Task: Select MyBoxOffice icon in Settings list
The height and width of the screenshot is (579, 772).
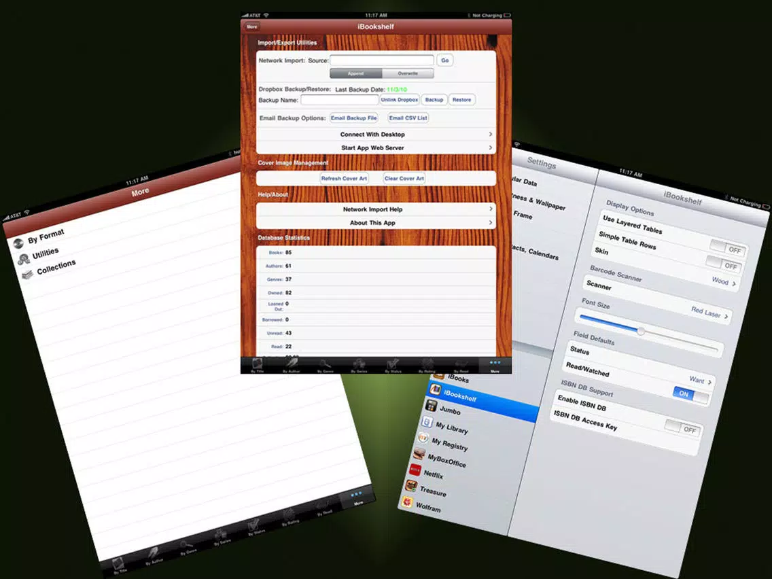Action: click(x=419, y=453)
